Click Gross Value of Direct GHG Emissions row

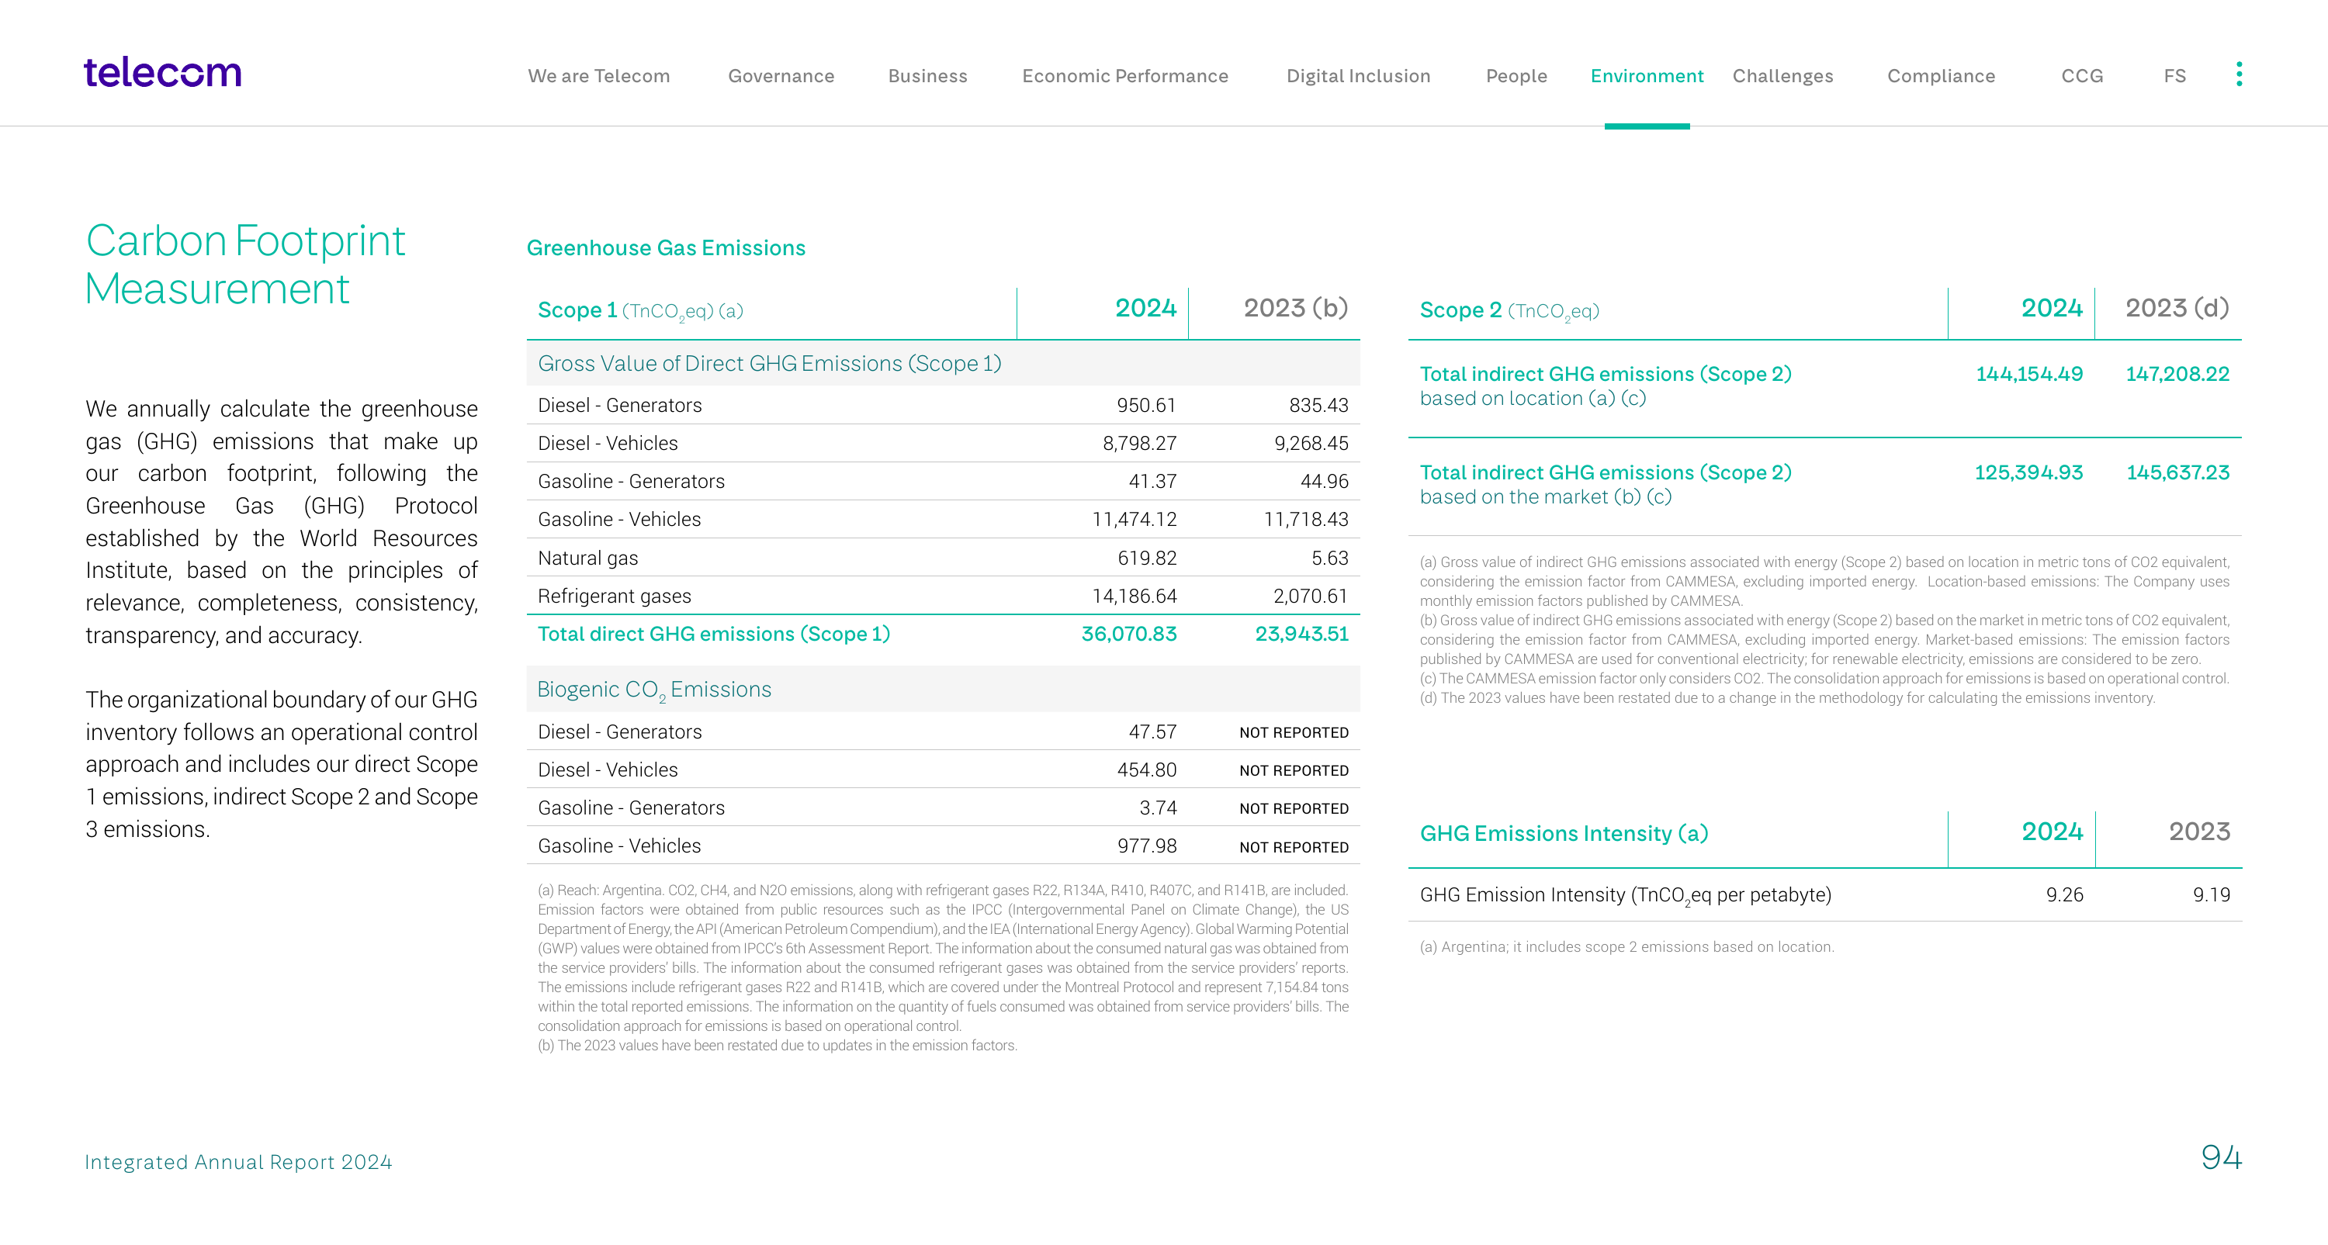943,363
